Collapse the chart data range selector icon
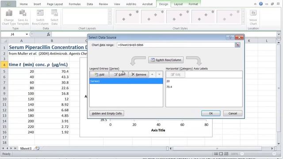This screenshot has height=159, width=283. pos(237,45)
